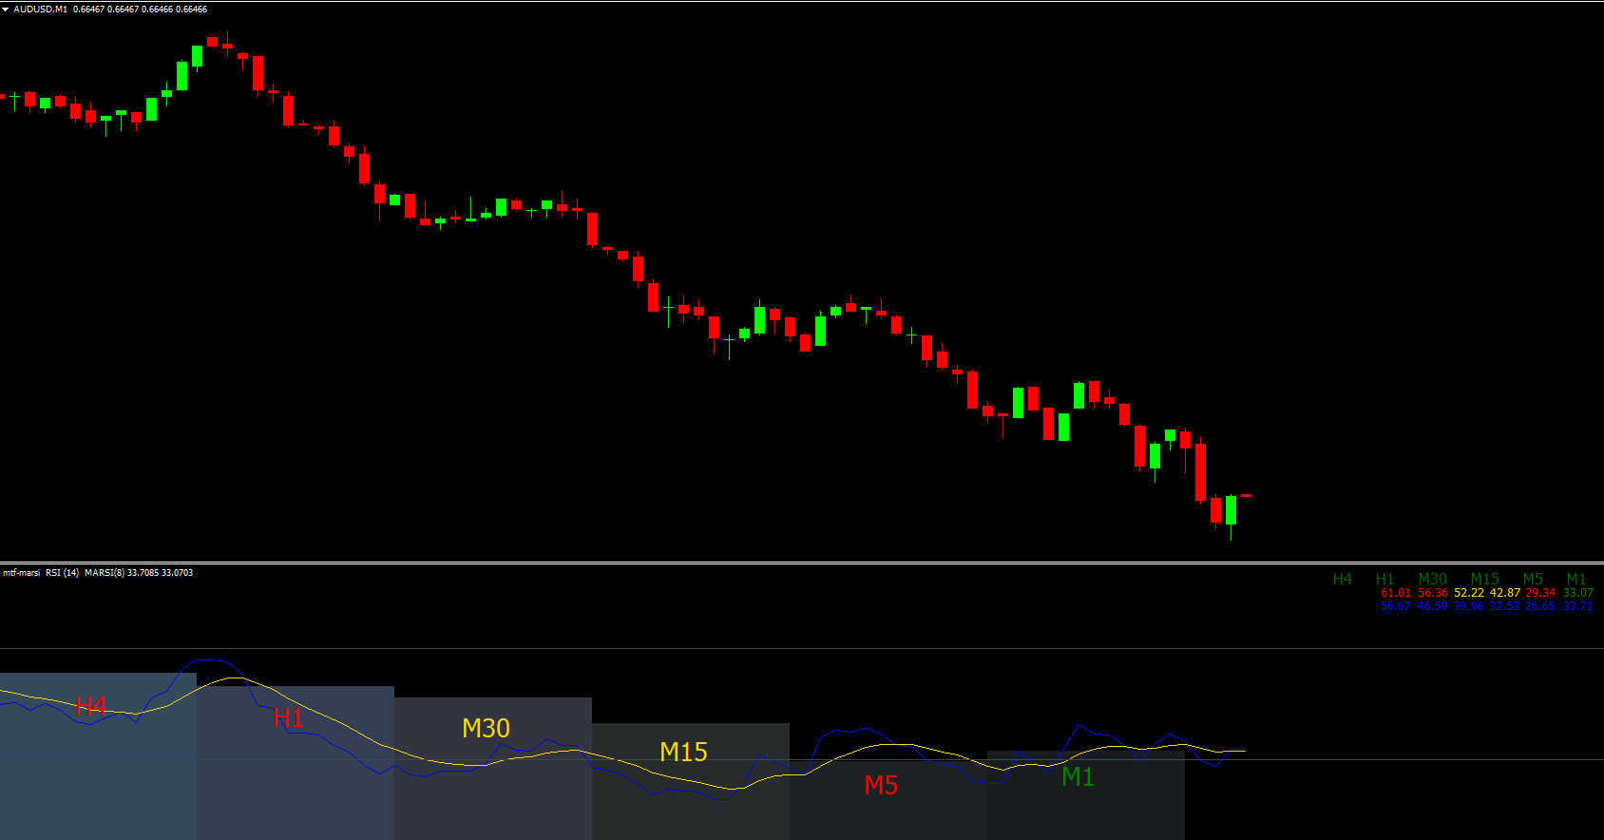Select the yellow M15 zone label
Viewport: 1604px width, 840px height.
[x=683, y=752]
